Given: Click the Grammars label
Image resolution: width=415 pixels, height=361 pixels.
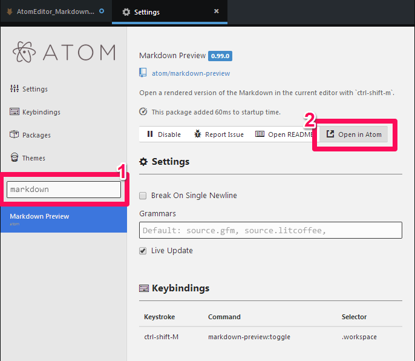Looking at the screenshot, I should tap(157, 213).
